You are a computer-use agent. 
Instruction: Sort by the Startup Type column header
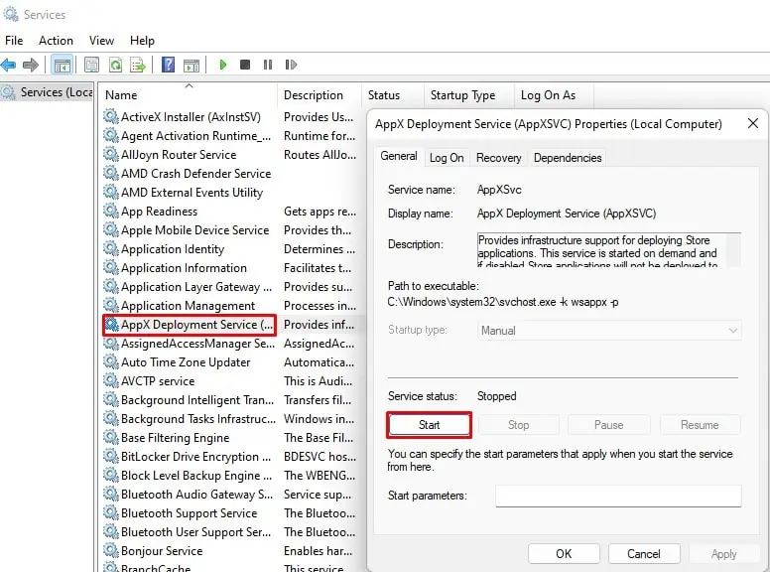point(469,95)
